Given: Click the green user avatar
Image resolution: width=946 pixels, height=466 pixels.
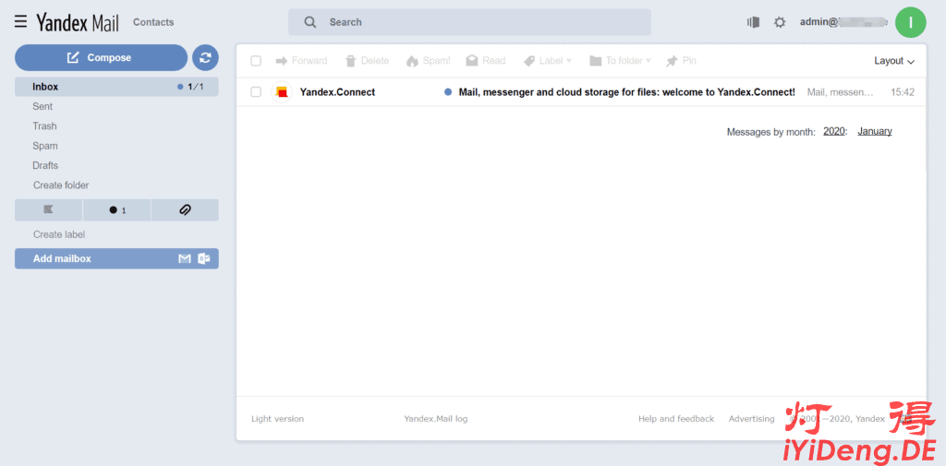Looking at the screenshot, I should coord(910,22).
